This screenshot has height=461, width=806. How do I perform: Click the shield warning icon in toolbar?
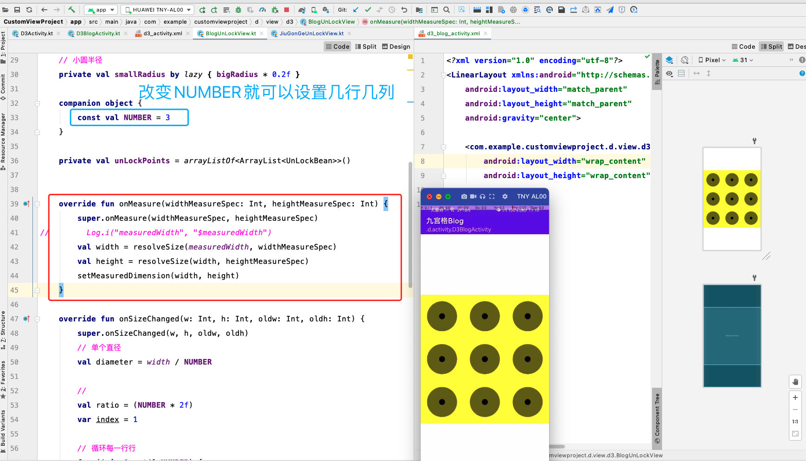tap(622, 10)
